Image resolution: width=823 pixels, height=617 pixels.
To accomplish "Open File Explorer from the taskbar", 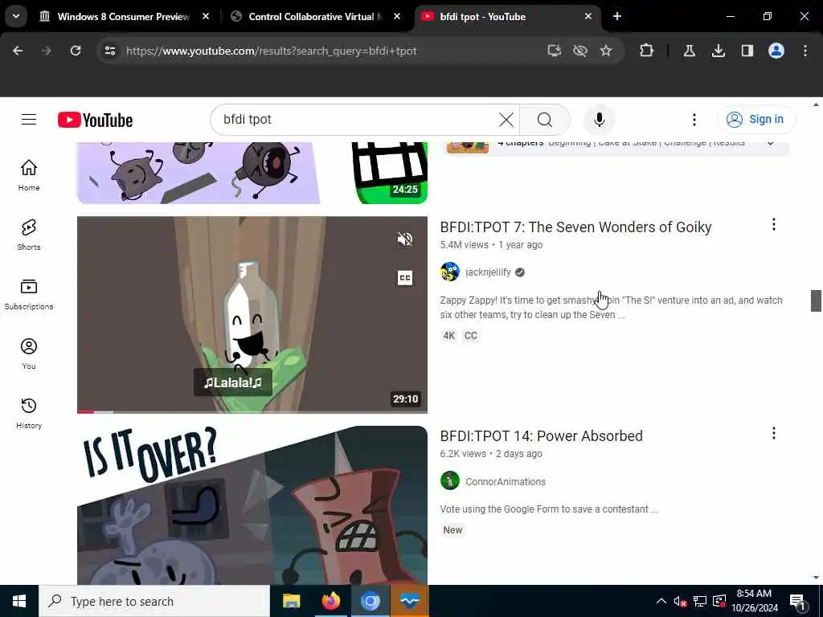I will (x=291, y=601).
